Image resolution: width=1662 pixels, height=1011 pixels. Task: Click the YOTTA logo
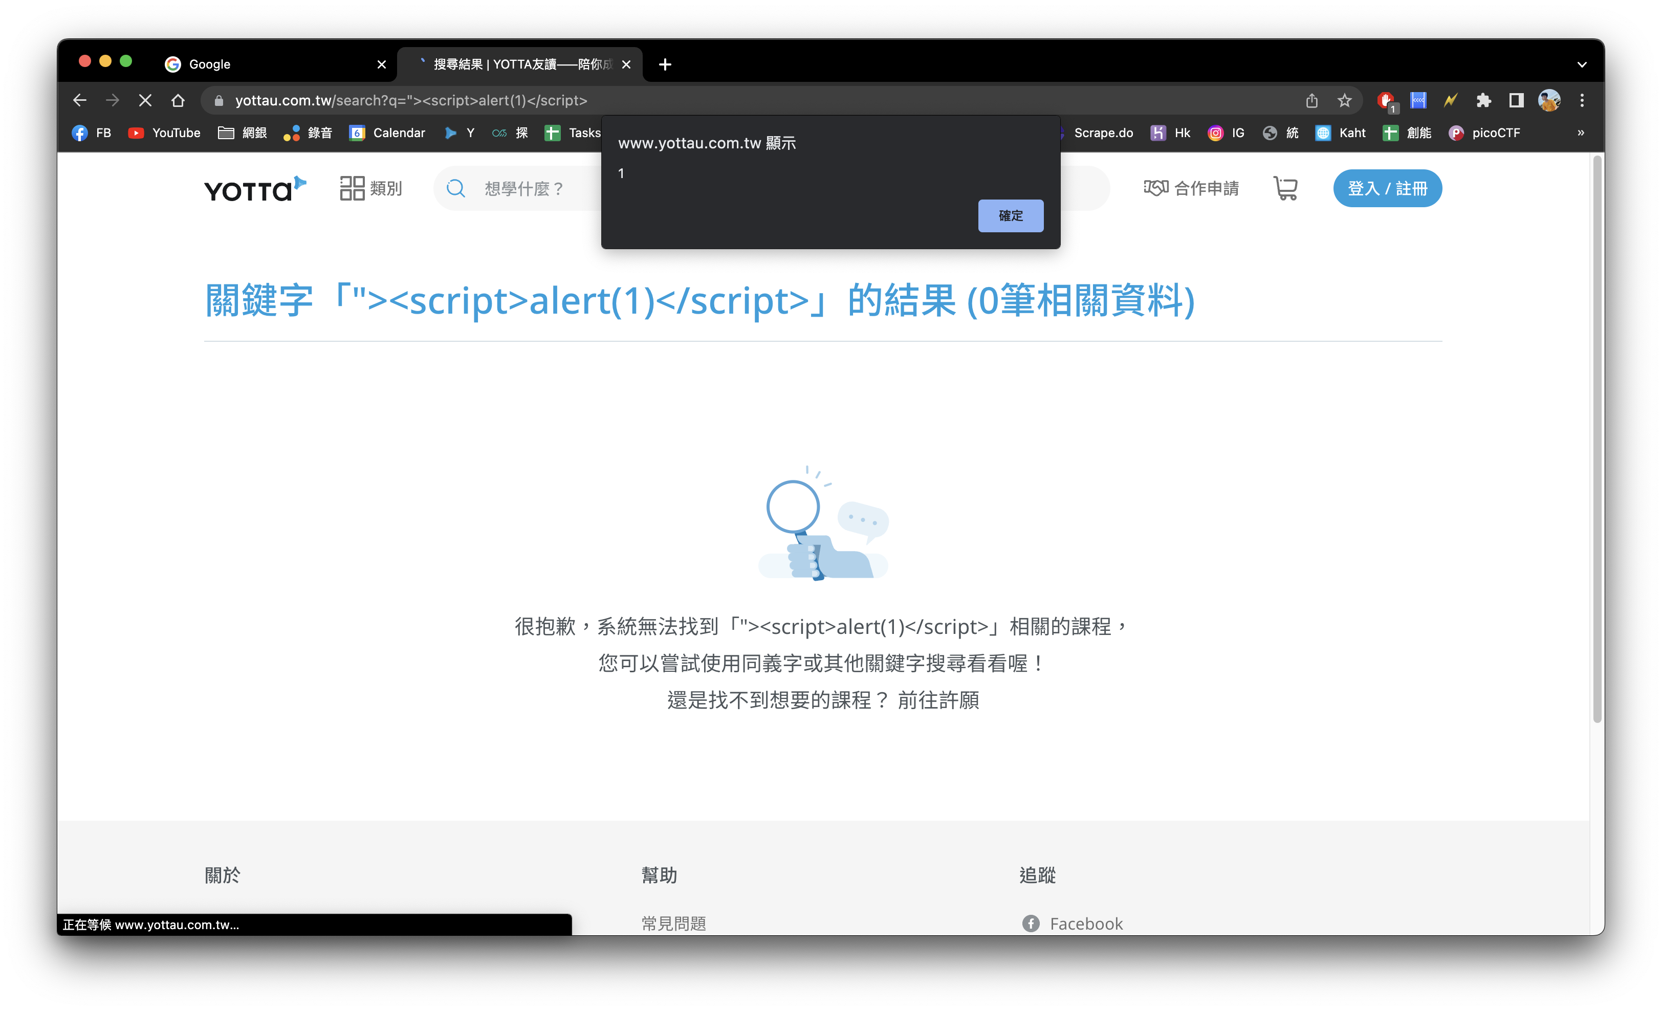[255, 189]
